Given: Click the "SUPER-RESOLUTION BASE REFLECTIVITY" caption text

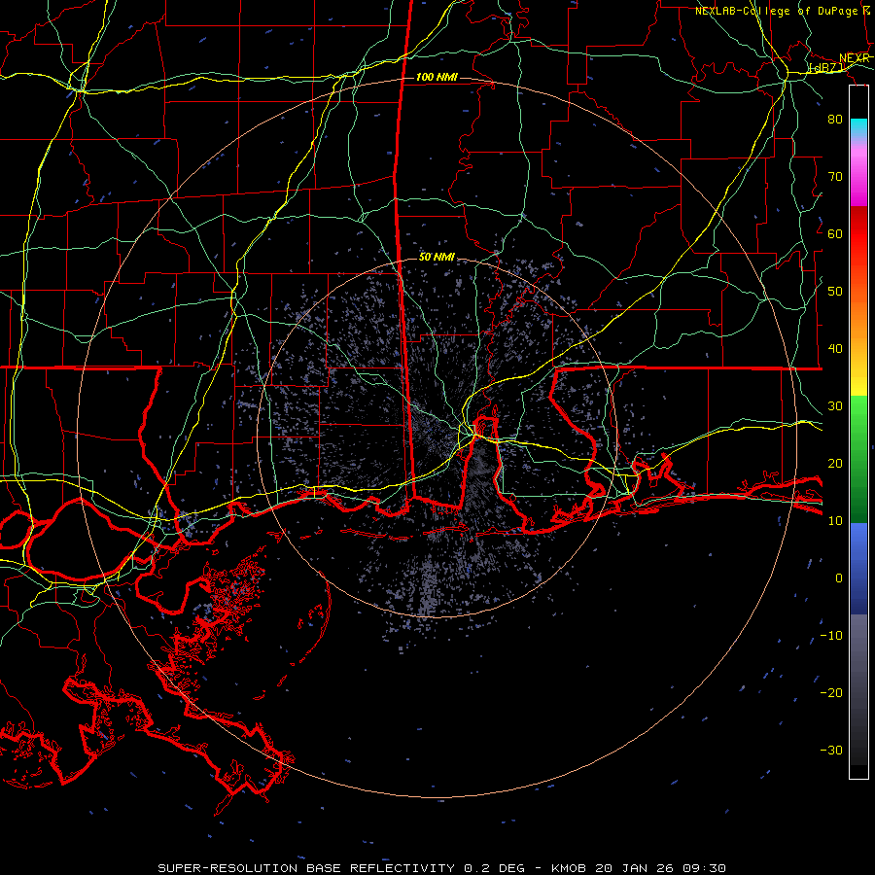Looking at the screenshot, I should (306, 868).
